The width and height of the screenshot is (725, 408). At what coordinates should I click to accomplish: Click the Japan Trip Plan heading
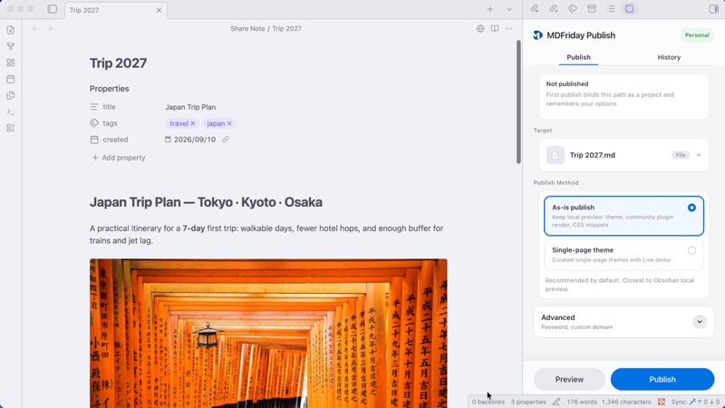coord(206,202)
